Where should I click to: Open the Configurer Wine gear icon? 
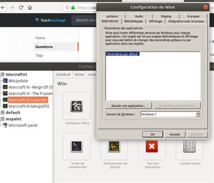click(x=77, y=106)
